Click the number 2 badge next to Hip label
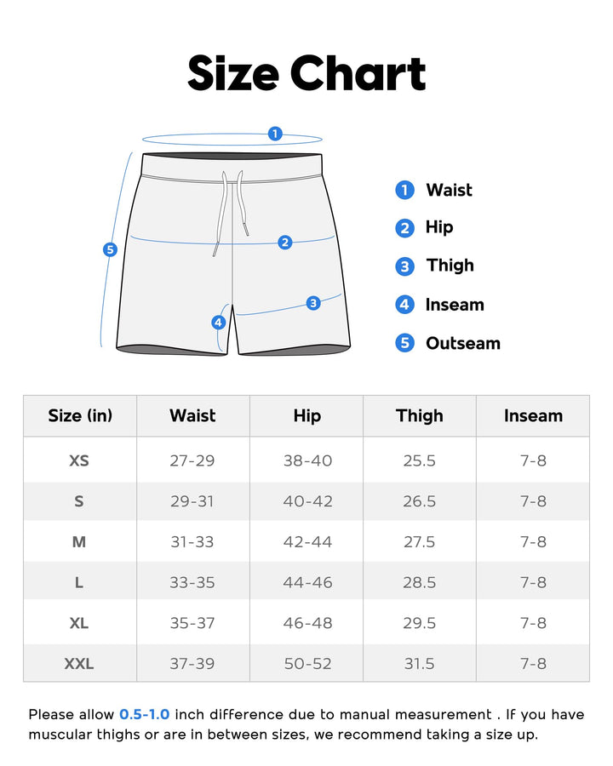 (x=405, y=227)
